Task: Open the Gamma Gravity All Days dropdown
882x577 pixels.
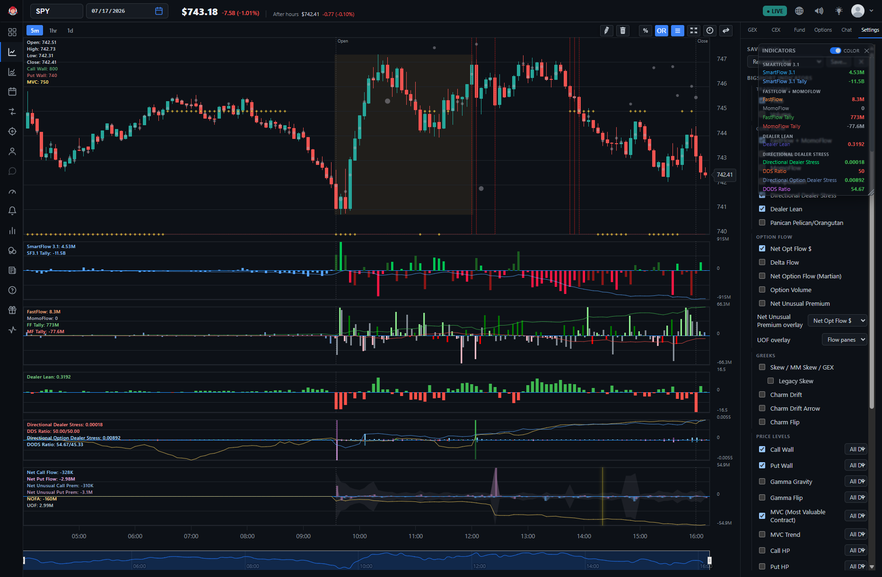Action: [856, 482]
